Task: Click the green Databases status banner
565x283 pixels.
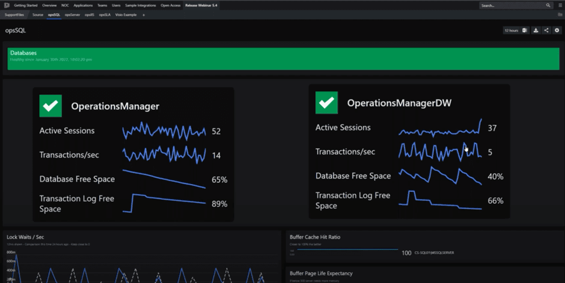Action: (x=283, y=59)
